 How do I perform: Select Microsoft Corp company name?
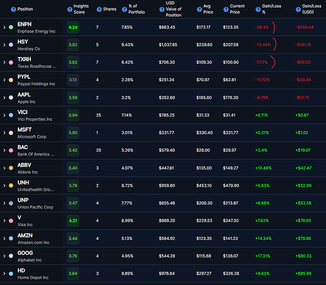click(32, 137)
